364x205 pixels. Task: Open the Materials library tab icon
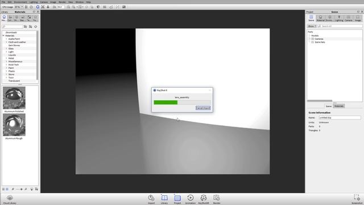[x=4, y=18]
